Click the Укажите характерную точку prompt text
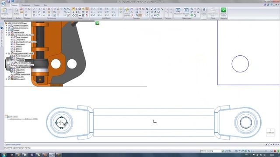Viewport: 280px width, 157px height. pos(17,148)
